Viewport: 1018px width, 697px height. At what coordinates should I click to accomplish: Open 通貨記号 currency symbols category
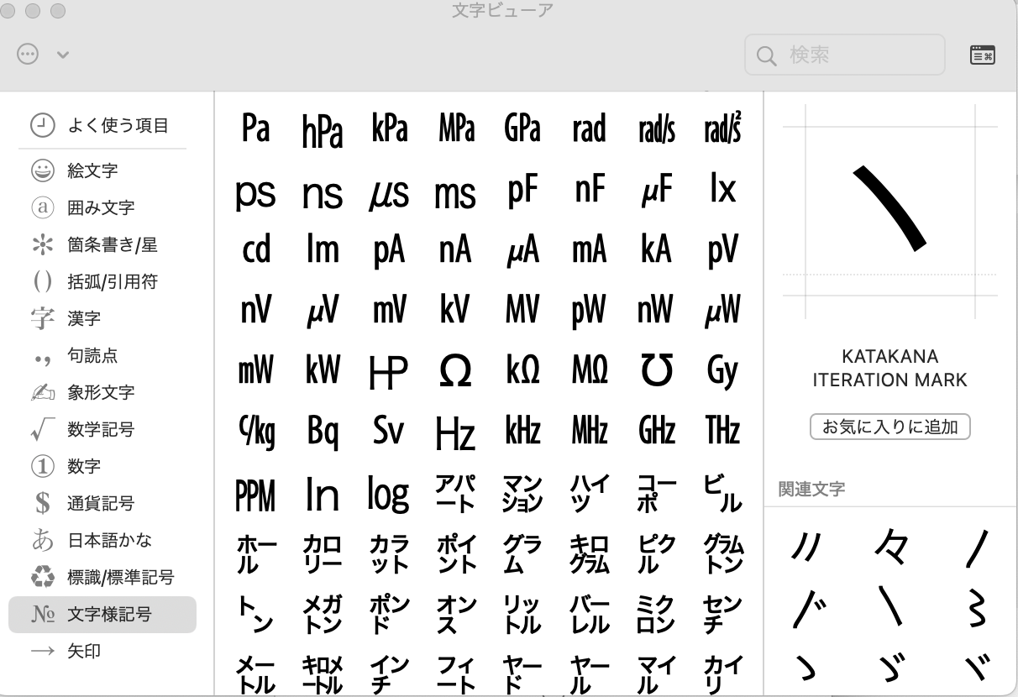(102, 503)
